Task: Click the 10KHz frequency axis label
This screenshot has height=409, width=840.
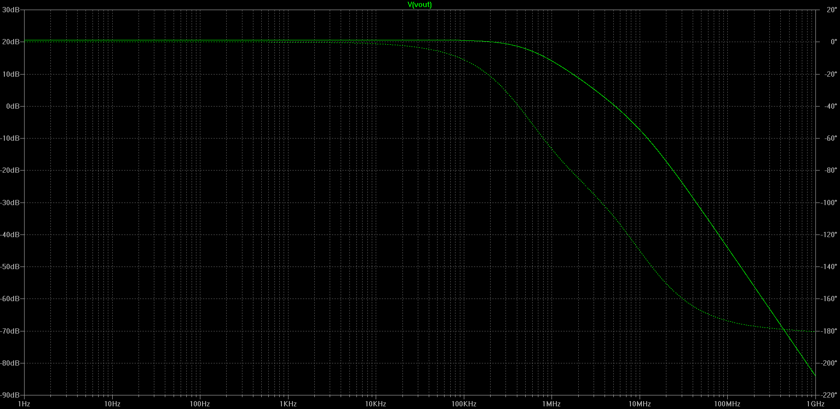Action: [x=375, y=404]
